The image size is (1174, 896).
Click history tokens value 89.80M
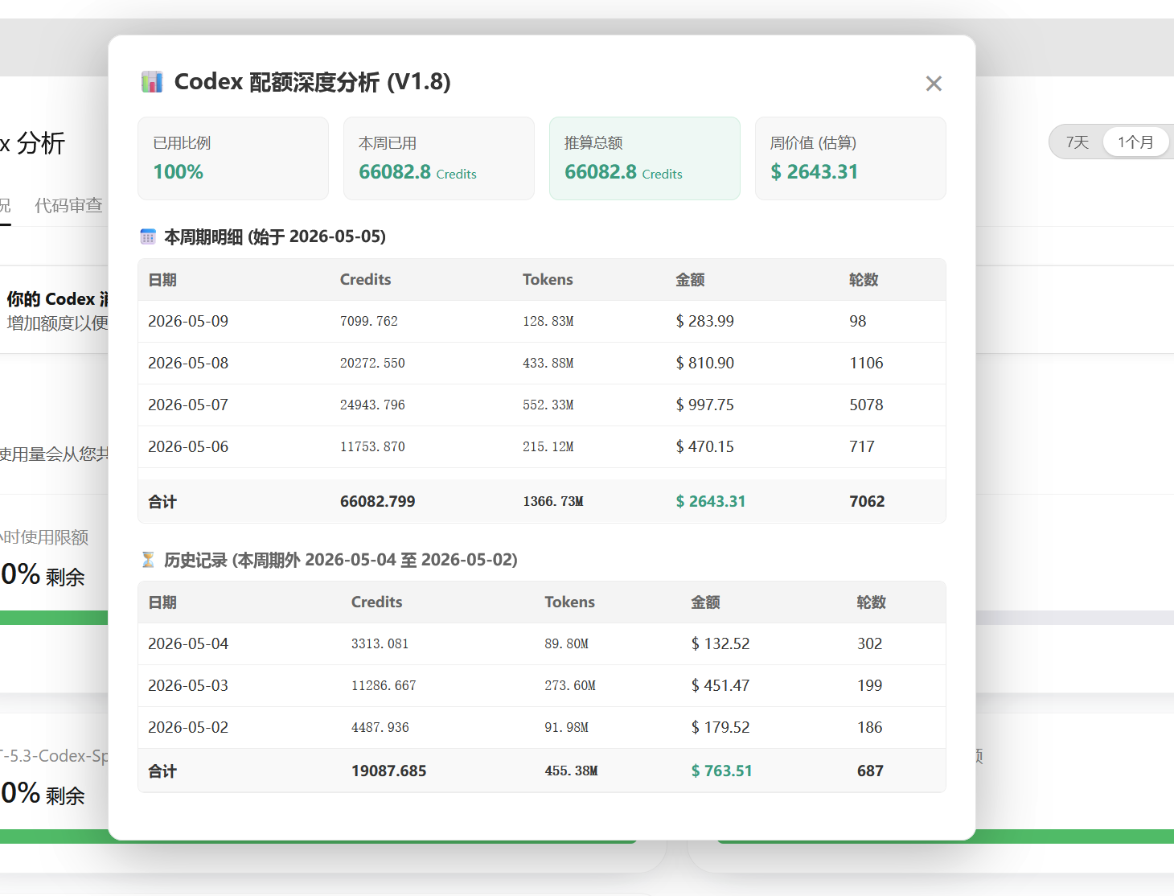[566, 643]
